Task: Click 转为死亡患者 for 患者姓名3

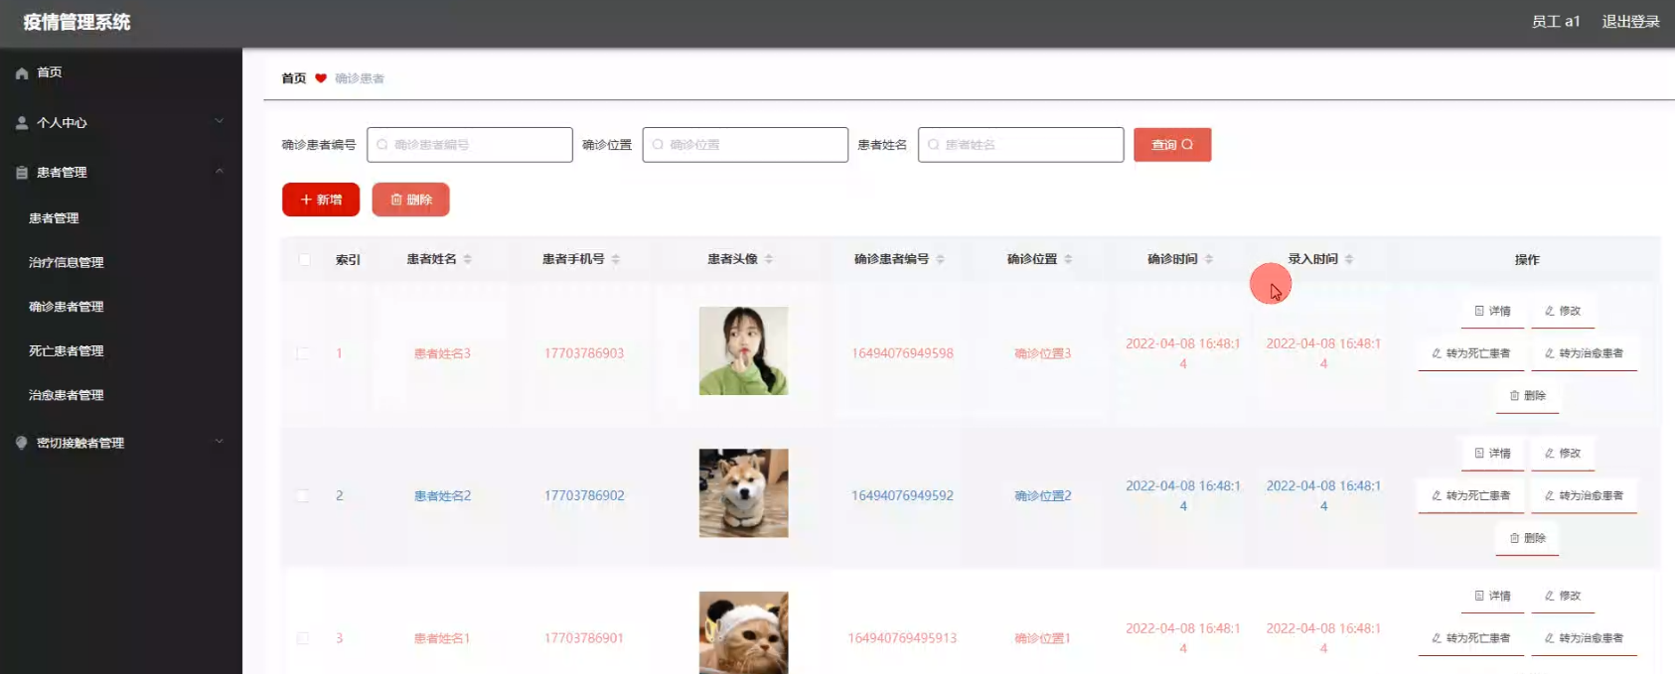Action: click(1471, 353)
